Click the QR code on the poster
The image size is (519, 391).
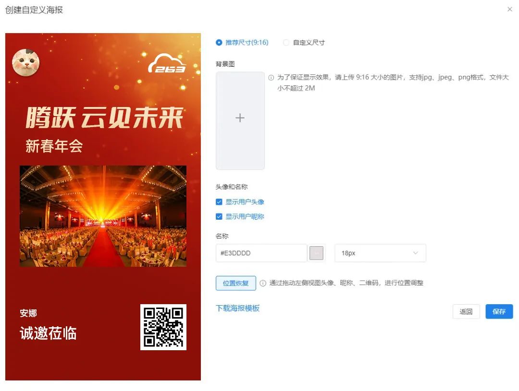(x=163, y=327)
